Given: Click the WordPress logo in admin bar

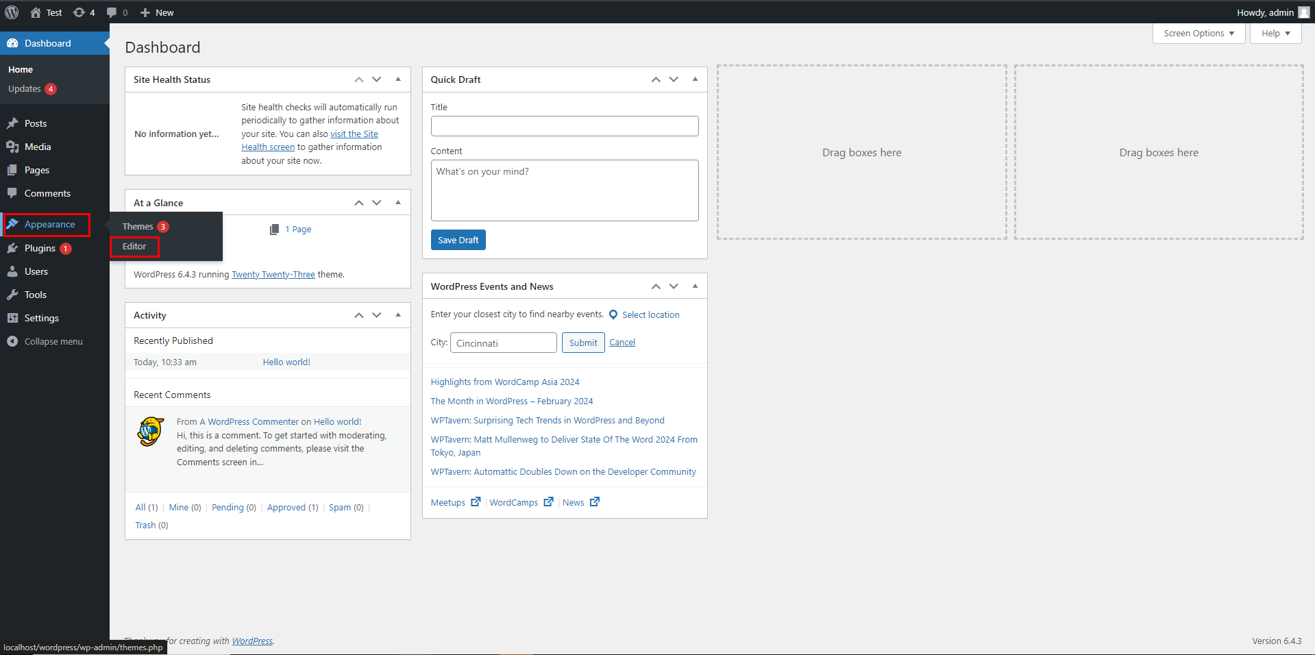Looking at the screenshot, I should (12, 12).
